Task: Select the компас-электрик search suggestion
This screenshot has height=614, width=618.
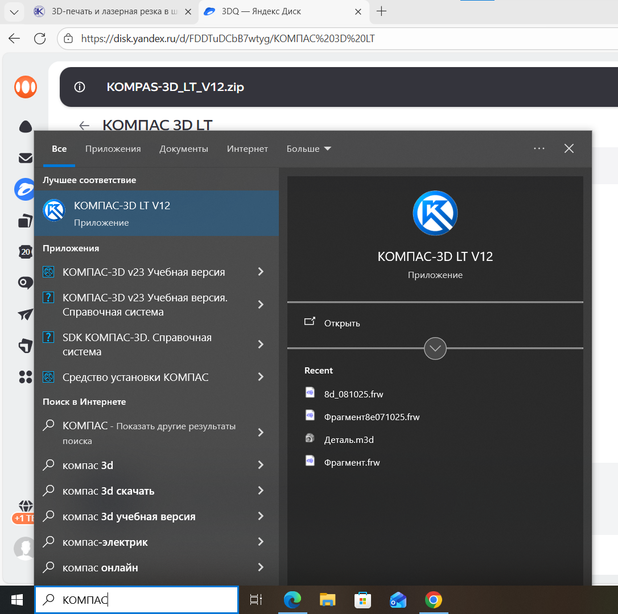Action: coord(105,542)
